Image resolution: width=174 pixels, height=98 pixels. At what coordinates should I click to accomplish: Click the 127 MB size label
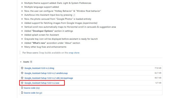coord(158,83)
